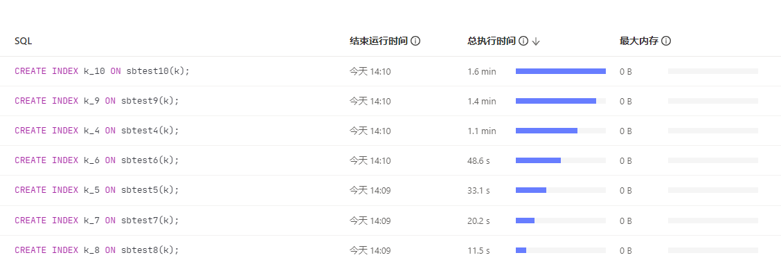Viewport: 781px width, 262px height.
Task: Click 今天 14:09 end time in k_7 row
Action: [x=370, y=221]
